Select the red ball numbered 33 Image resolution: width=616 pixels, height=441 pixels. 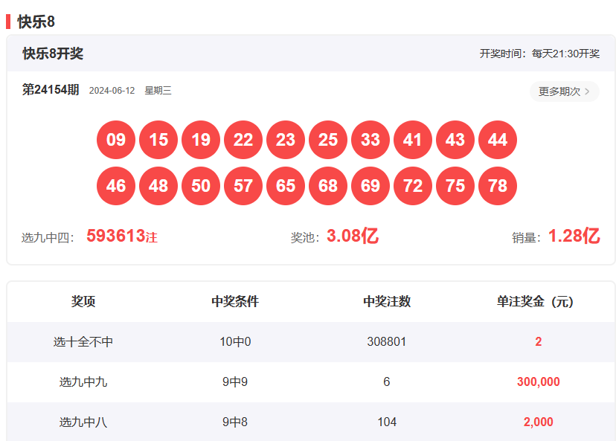click(370, 140)
